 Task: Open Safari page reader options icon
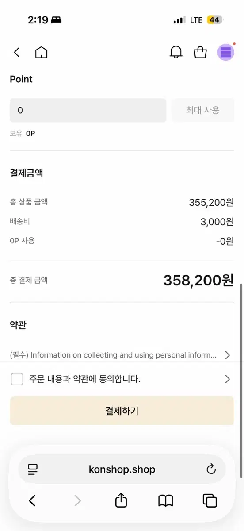(33, 469)
